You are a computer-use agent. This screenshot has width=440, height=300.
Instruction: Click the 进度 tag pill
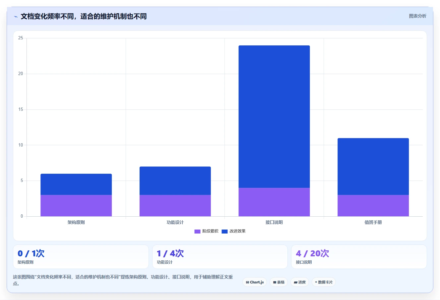pyautogui.click(x=300, y=282)
